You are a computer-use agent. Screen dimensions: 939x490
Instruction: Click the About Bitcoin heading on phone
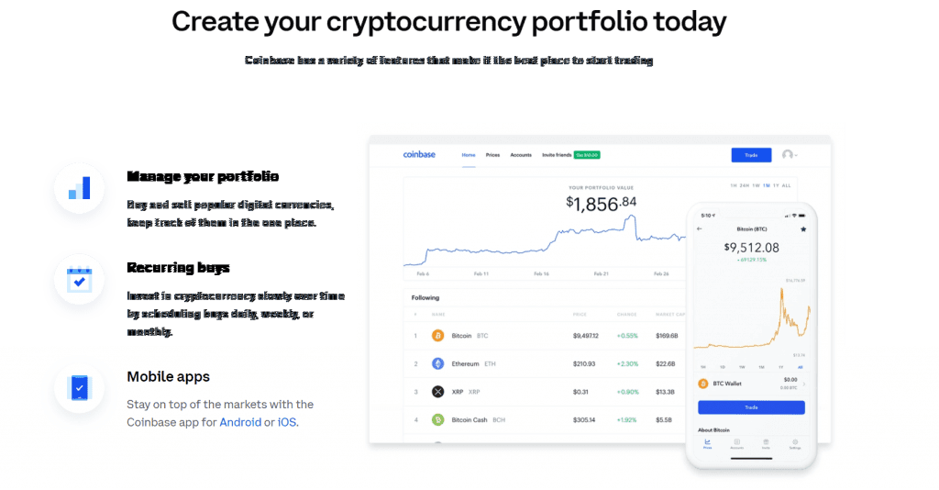(713, 430)
